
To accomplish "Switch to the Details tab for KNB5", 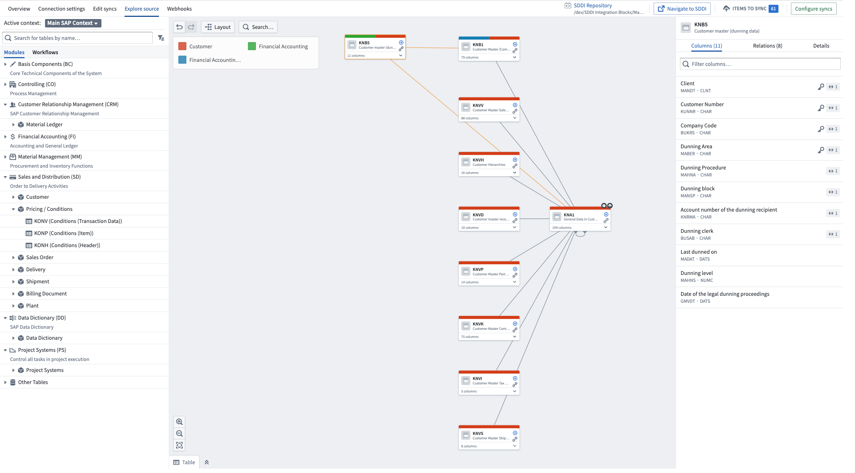I will (821, 45).
